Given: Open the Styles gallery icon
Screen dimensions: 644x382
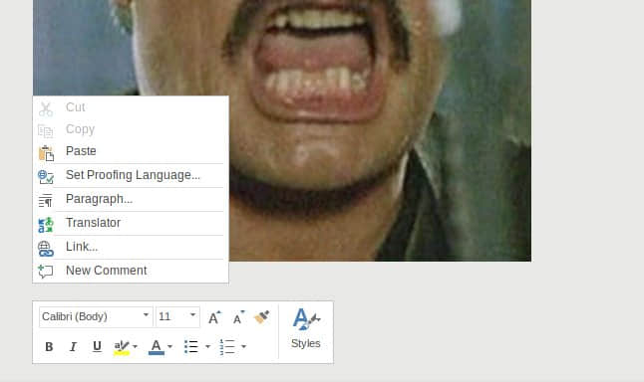Looking at the screenshot, I should (x=306, y=319).
